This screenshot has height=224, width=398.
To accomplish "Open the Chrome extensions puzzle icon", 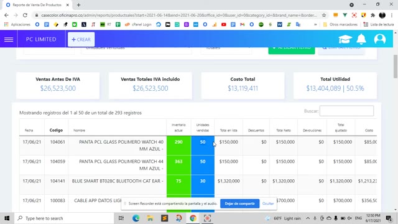I will pos(373,15).
